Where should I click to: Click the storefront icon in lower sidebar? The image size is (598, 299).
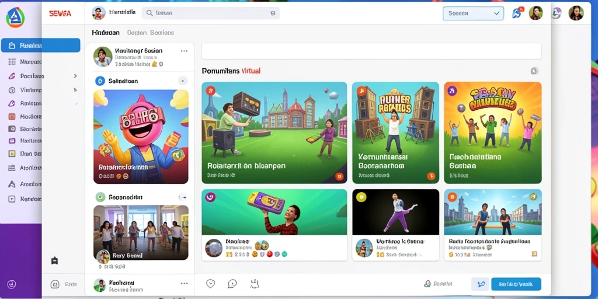(x=54, y=261)
